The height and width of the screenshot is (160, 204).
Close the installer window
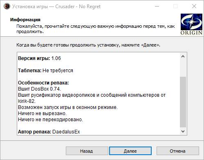[x=194, y=6]
